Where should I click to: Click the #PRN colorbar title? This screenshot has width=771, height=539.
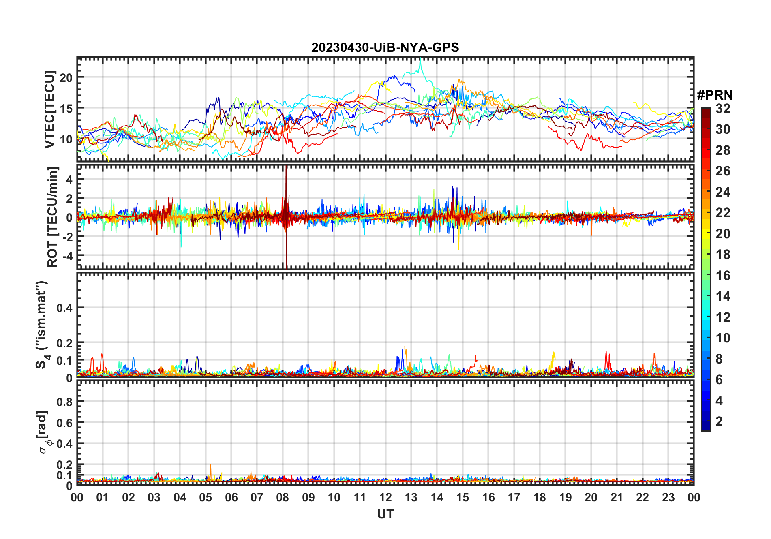tap(715, 95)
